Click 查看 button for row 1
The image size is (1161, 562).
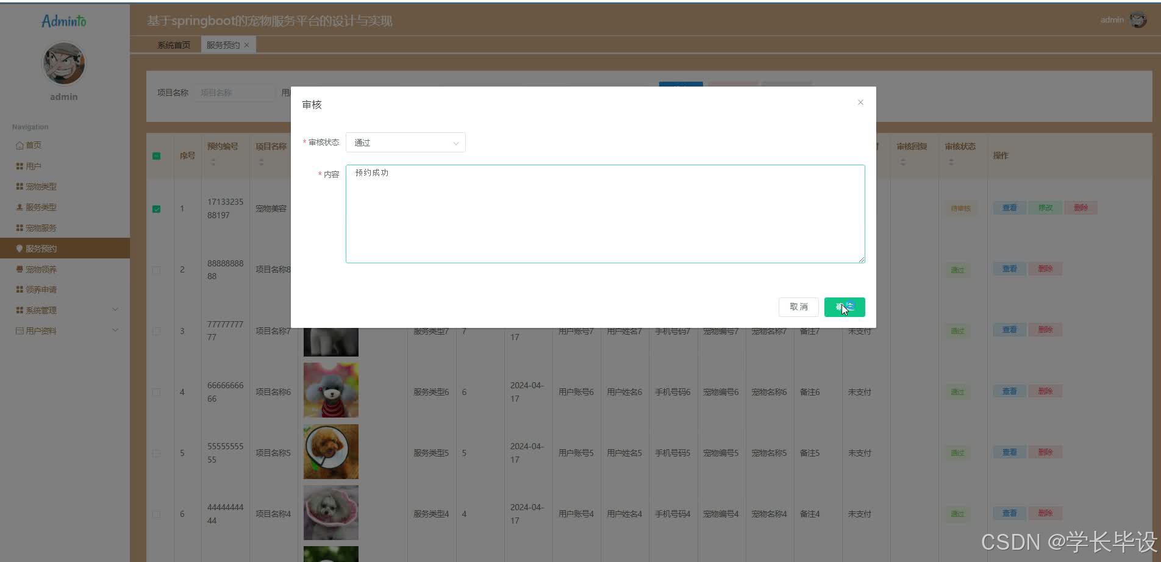pyautogui.click(x=1009, y=208)
